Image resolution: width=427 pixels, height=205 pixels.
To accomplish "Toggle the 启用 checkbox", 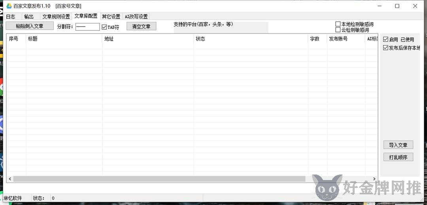I will click(x=391, y=40).
